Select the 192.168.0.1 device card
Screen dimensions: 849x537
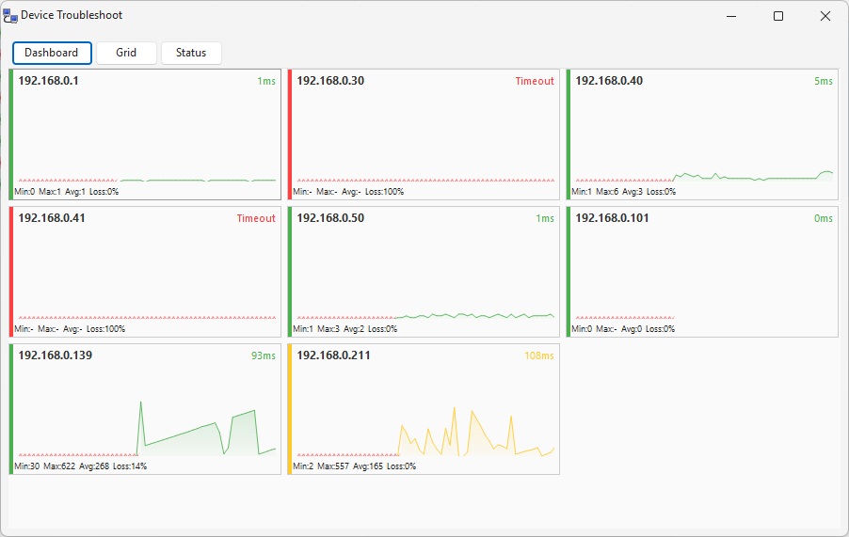[146, 132]
